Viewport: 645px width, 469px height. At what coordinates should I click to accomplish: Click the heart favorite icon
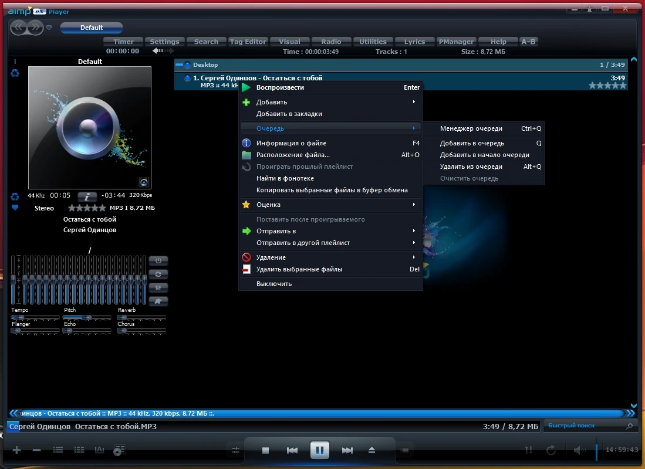tap(15, 207)
